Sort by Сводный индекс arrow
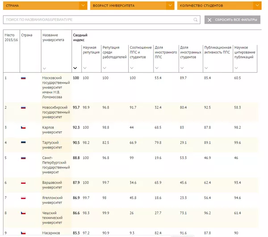The width and height of the screenshot is (268, 237). coord(75,68)
